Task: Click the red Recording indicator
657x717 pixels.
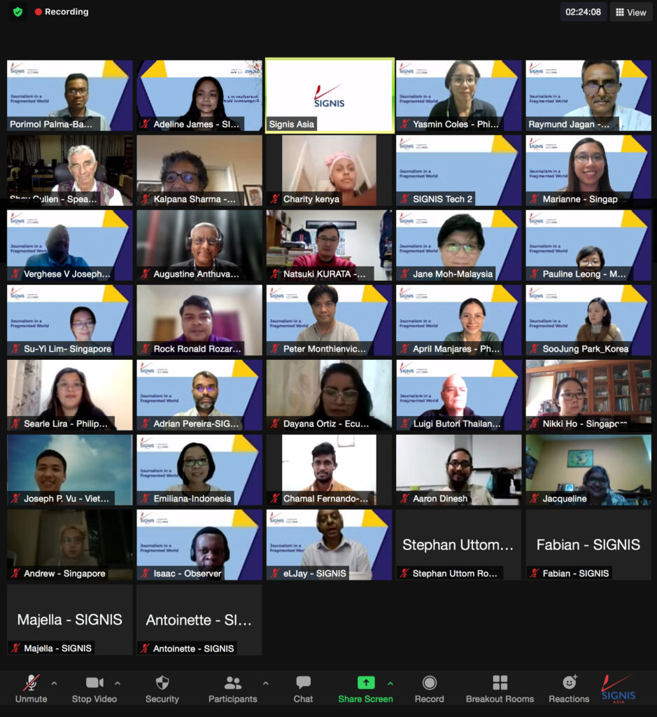Action: (62, 12)
